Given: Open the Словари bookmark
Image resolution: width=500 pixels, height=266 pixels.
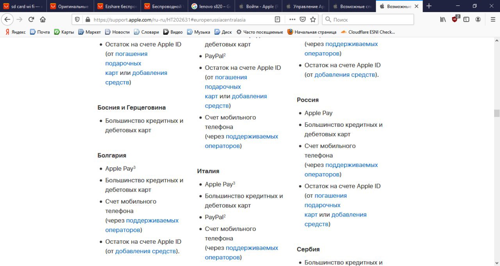Looking at the screenshot, I should coord(146,32).
